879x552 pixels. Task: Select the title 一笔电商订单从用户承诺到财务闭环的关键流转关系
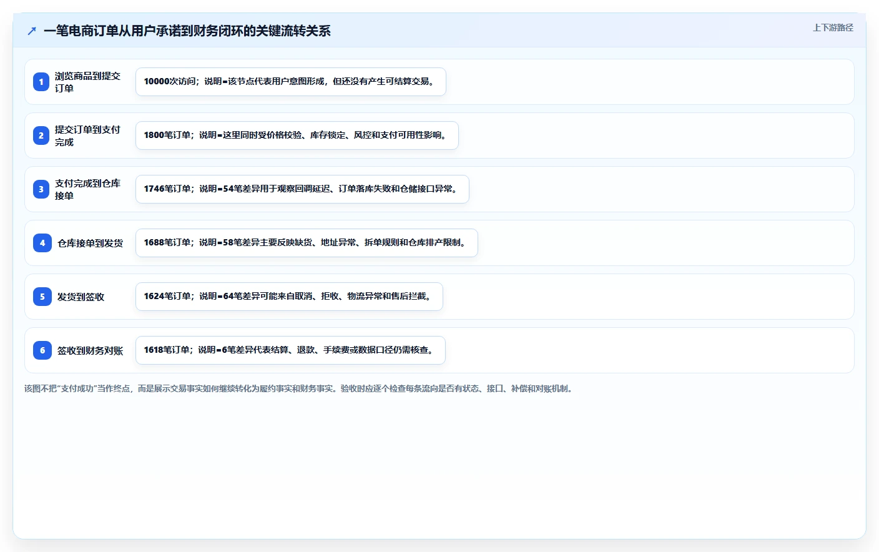(x=187, y=31)
